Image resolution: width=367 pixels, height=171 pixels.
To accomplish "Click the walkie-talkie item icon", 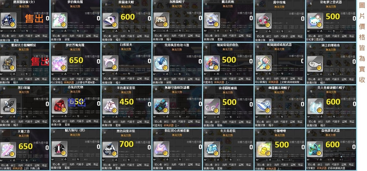I will (161, 106).
